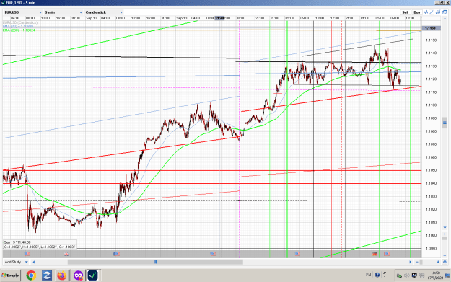The width and height of the screenshot is (451, 282).
Task: Click the Sep 12 date label
Action: coord(92,18)
